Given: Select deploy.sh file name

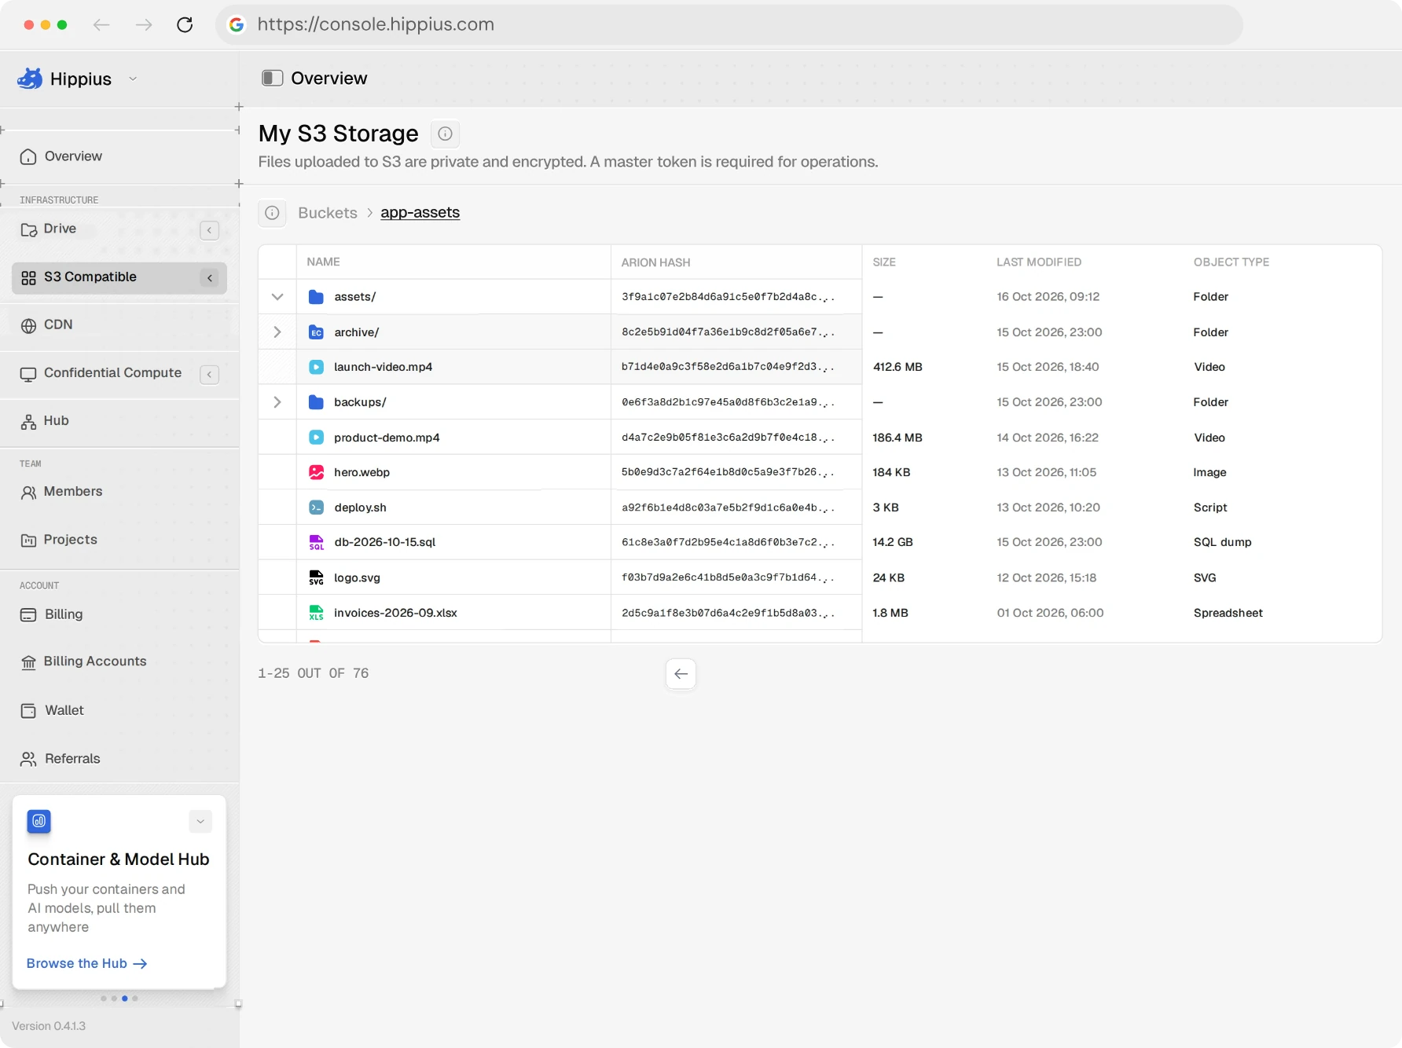Looking at the screenshot, I should 361,508.
